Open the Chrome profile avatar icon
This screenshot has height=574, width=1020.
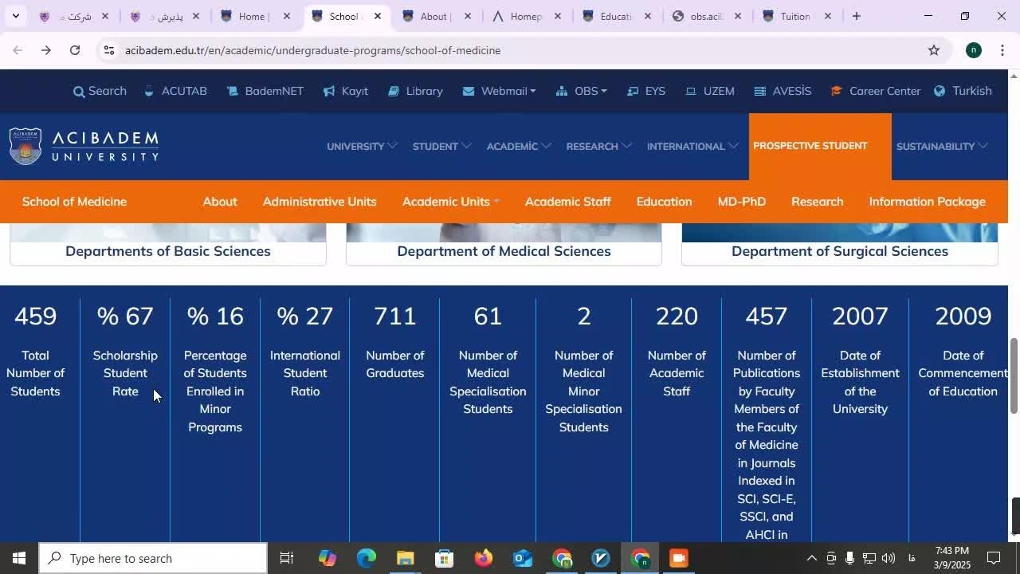(973, 50)
